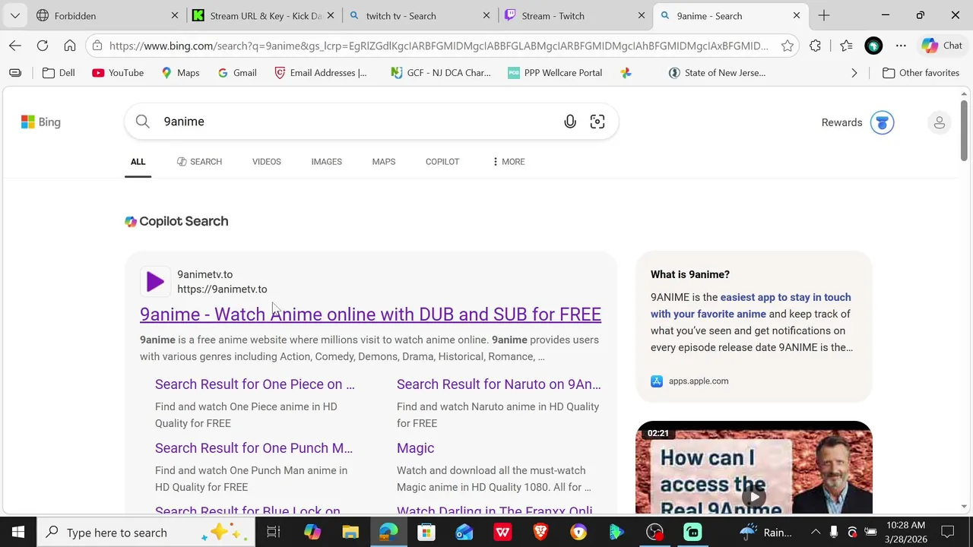Select the ALL results tab
Screen dimensions: 973x547
pyautogui.click(x=138, y=162)
